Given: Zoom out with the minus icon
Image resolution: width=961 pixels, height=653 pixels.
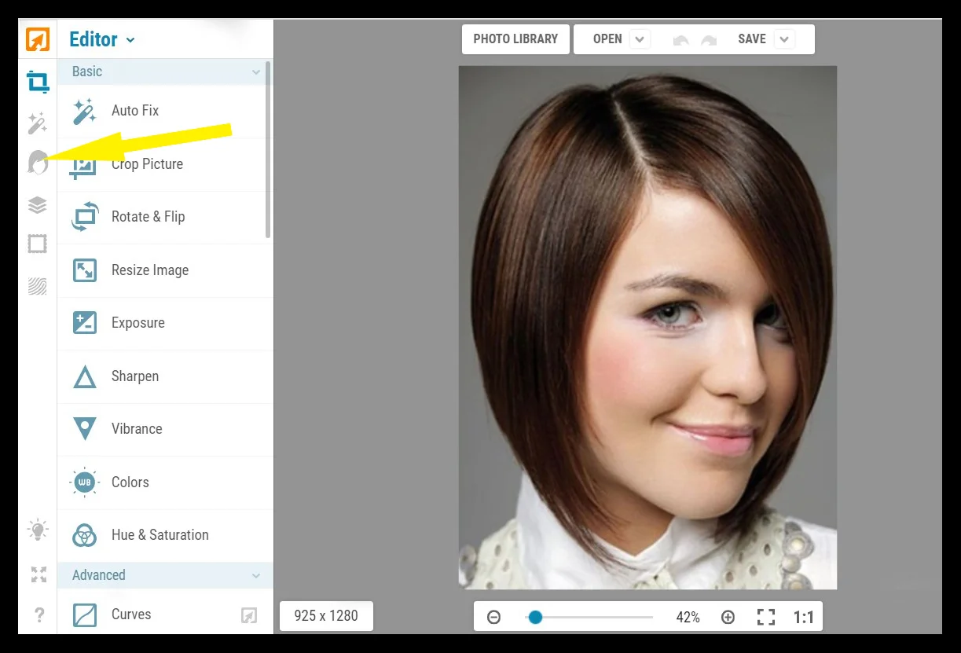Looking at the screenshot, I should coord(493,618).
